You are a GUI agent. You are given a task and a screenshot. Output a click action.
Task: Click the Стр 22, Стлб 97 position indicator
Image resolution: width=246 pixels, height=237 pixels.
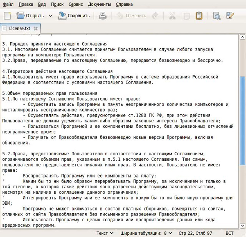195,233
